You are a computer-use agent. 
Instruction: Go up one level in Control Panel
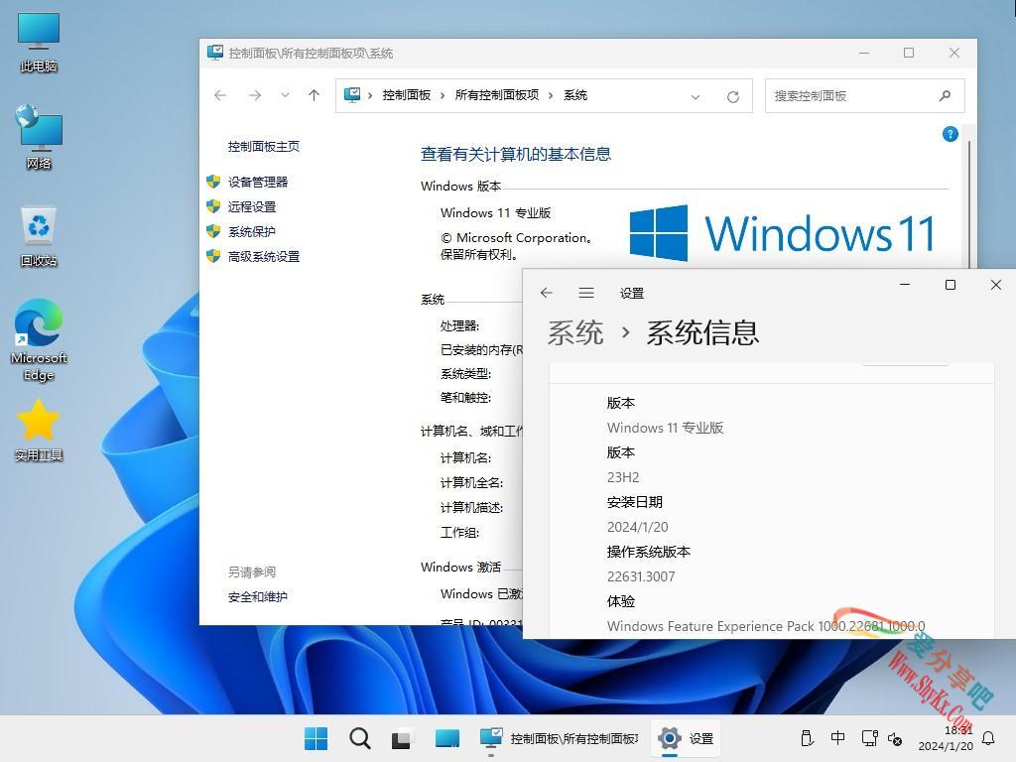315,96
